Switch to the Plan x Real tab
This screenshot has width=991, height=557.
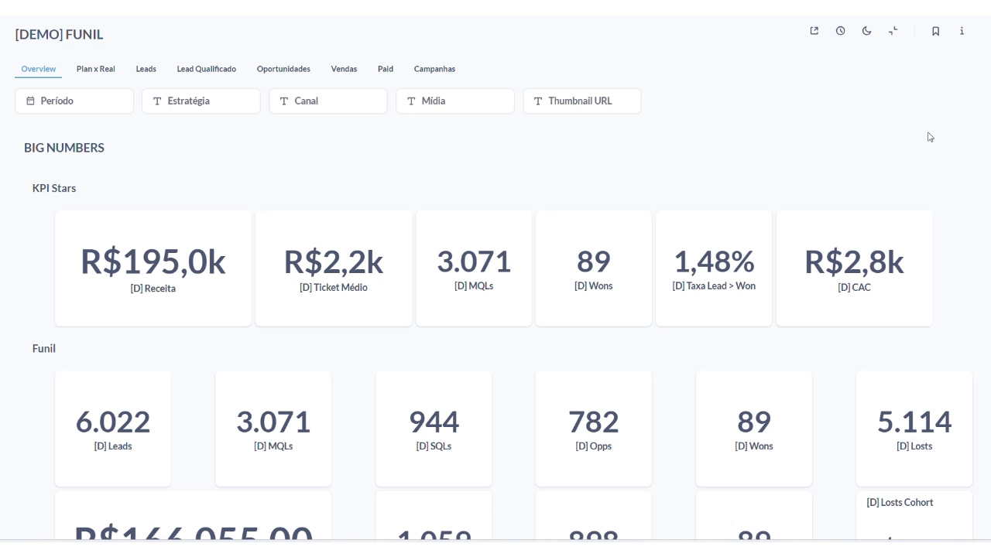(x=95, y=69)
